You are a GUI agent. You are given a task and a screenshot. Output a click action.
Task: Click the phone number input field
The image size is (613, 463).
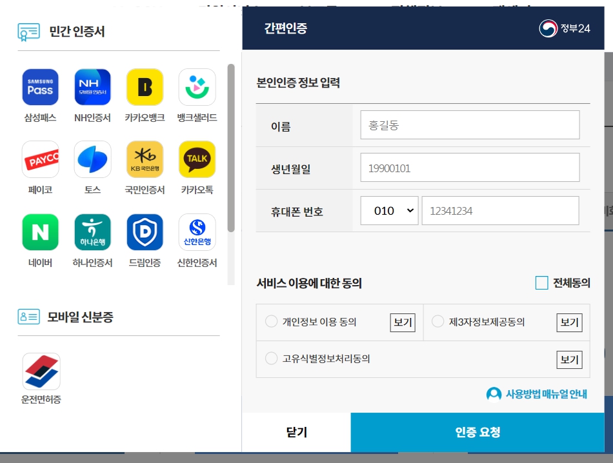click(x=501, y=211)
